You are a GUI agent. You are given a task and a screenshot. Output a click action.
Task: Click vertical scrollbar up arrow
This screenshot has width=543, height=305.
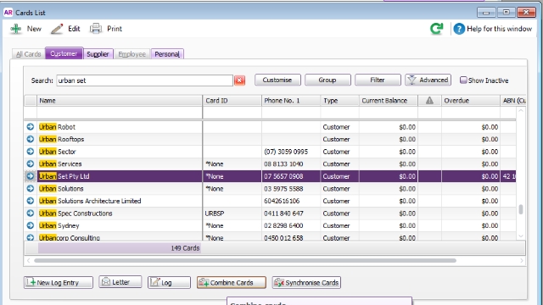520,111
